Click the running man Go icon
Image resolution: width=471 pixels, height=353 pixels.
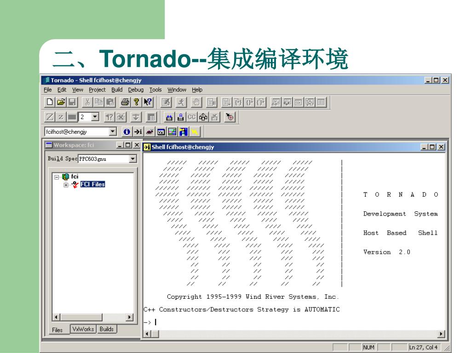[181, 102]
